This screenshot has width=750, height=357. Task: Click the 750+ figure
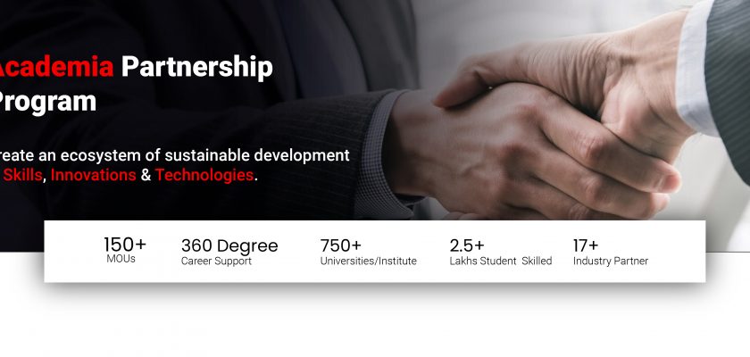(x=340, y=245)
